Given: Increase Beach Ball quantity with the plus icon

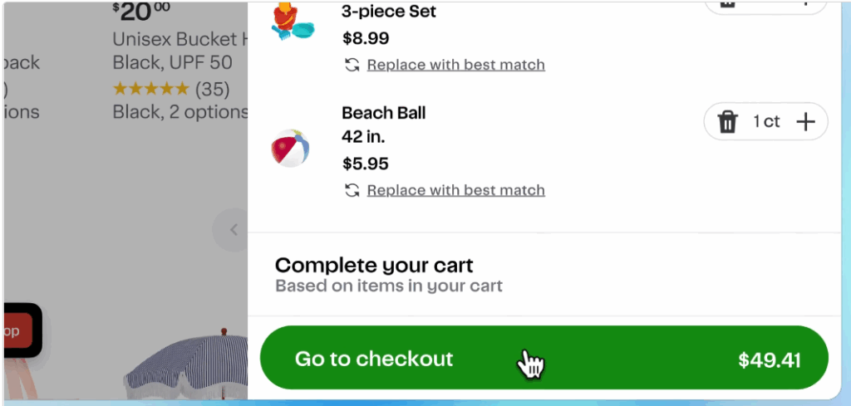Looking at the screenshot, I should coord(805,122).
